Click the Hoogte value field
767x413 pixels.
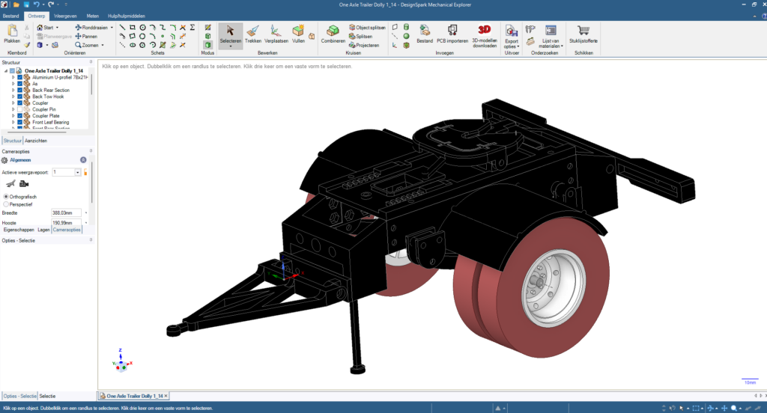click(66, 223)
